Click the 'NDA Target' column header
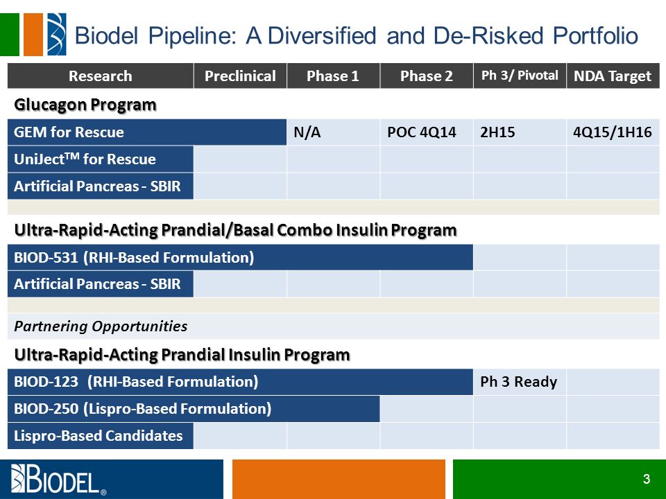 pos(613,76)
